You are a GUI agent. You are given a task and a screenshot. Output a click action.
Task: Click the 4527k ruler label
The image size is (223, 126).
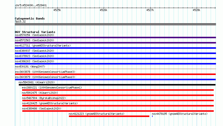150,10
